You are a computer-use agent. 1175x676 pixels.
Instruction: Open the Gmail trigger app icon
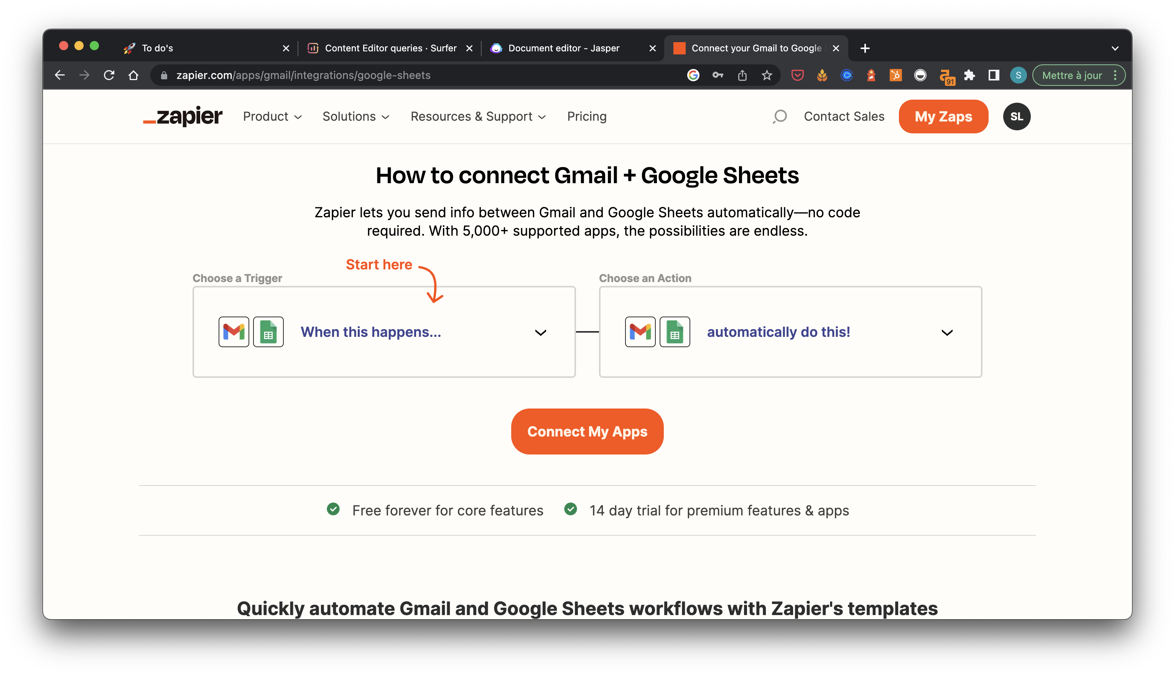(x=234, y=331)
